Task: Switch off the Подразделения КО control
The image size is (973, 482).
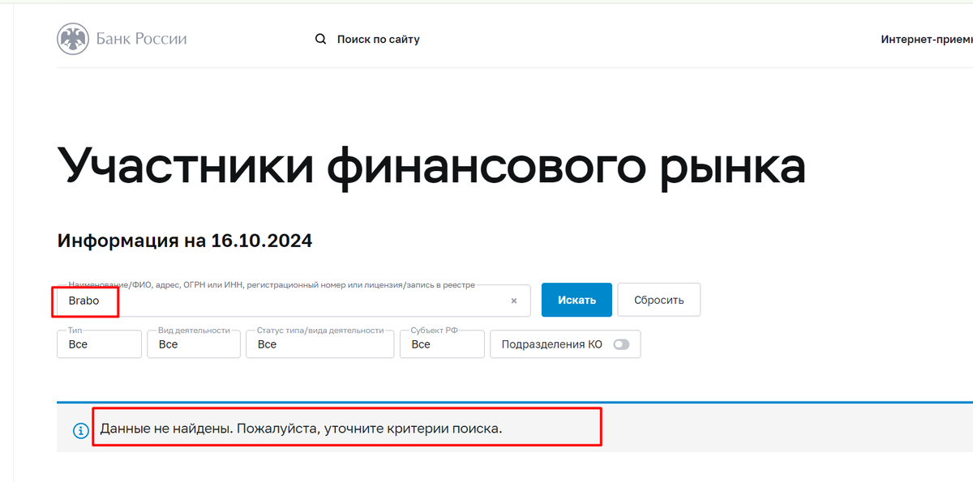Action: (621, 344)
